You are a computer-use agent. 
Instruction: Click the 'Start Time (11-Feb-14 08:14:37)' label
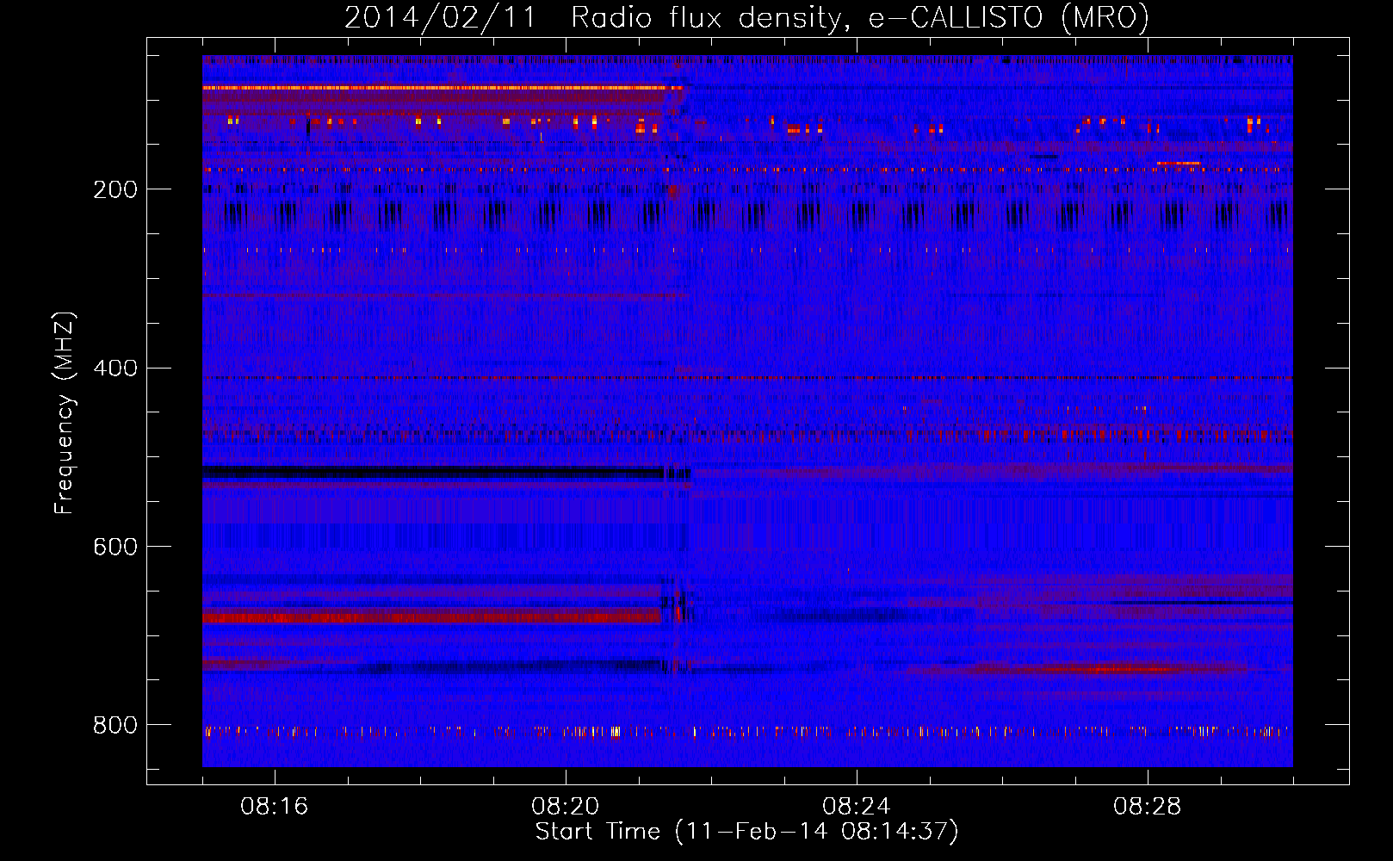[746, 832]
